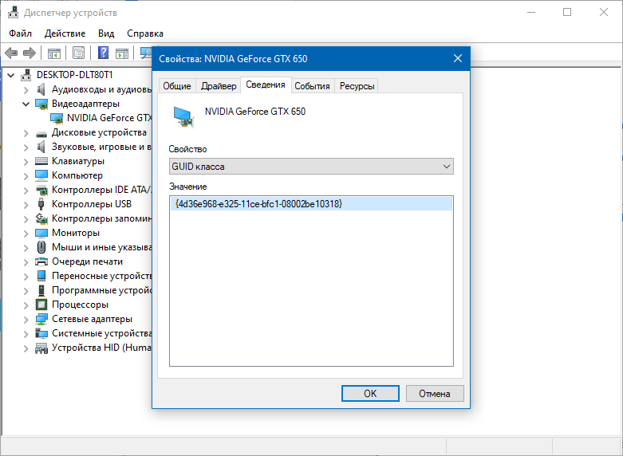The height and width of the screenshot is (456, 623).
Task: Click the scan for hardware changes icon
Action: point(146,53)
